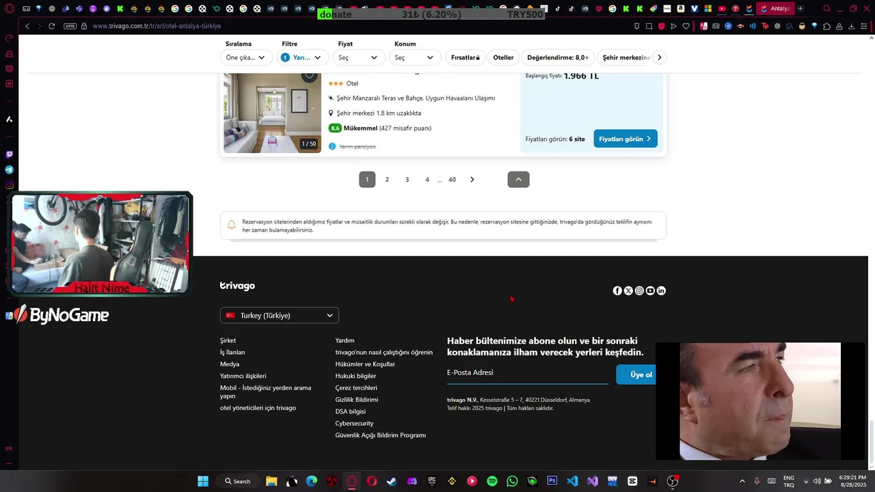Click the Windows taskbar Search box
This screenshot has width=875, height=492.
coord(237,481)
